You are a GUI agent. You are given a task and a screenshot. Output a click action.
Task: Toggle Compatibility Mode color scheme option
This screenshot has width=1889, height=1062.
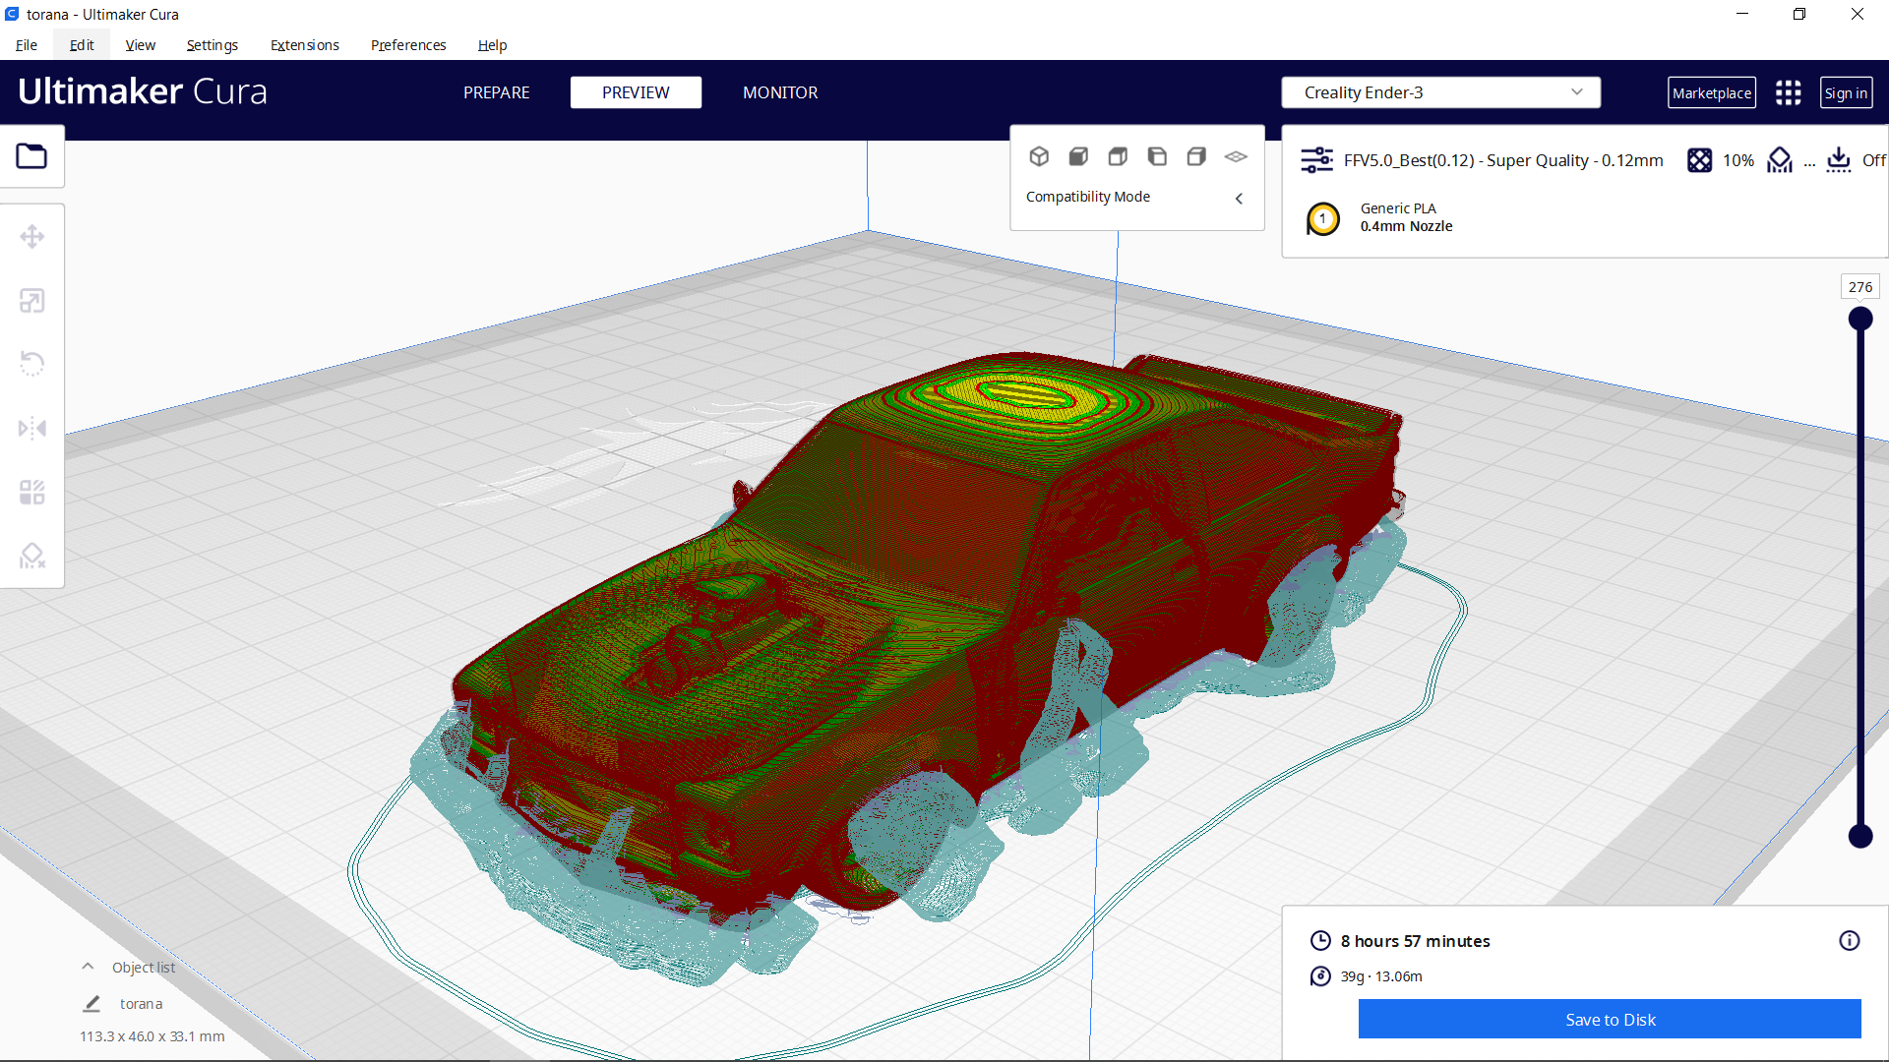1087,196
